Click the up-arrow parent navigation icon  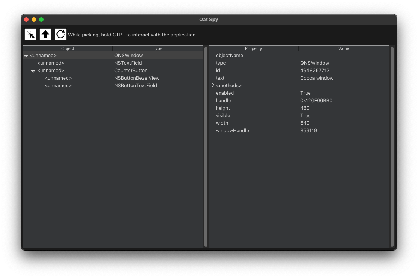pos(45,35)
